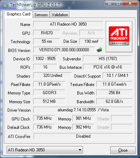Click the Name field showing ATI Radeon HD 3850
The image size is (140, 158).
tap(68, 24)
